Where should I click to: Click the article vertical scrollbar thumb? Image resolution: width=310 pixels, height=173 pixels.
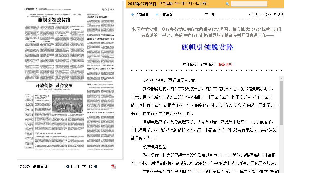pos(282,103)
